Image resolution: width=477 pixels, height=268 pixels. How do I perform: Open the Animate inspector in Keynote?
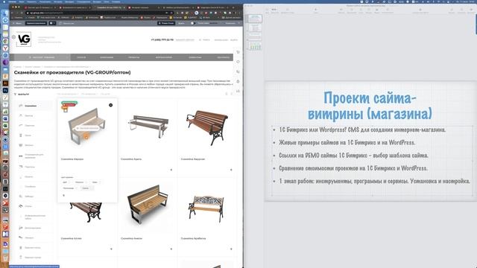(x=461, y=10)
